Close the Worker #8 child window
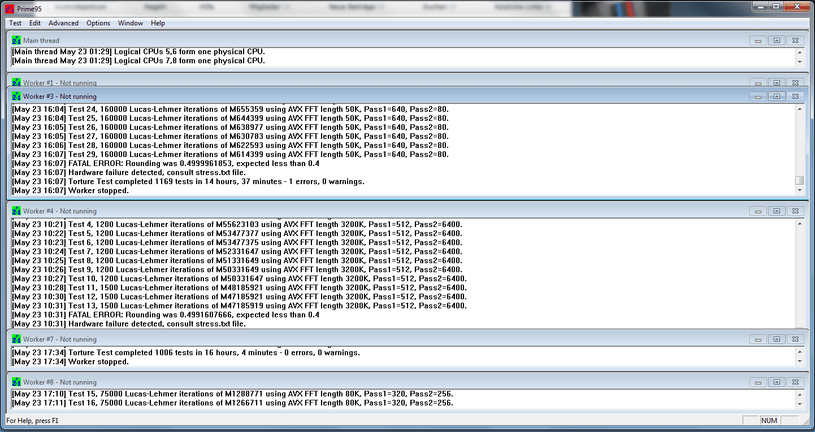815x432 pixels. [795, 382]
